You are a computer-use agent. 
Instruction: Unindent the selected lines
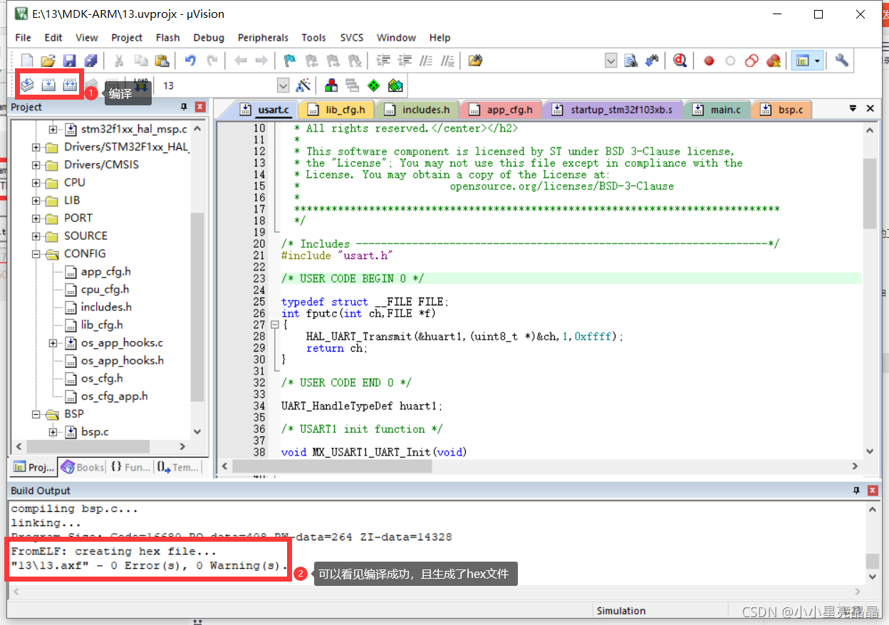405,61
